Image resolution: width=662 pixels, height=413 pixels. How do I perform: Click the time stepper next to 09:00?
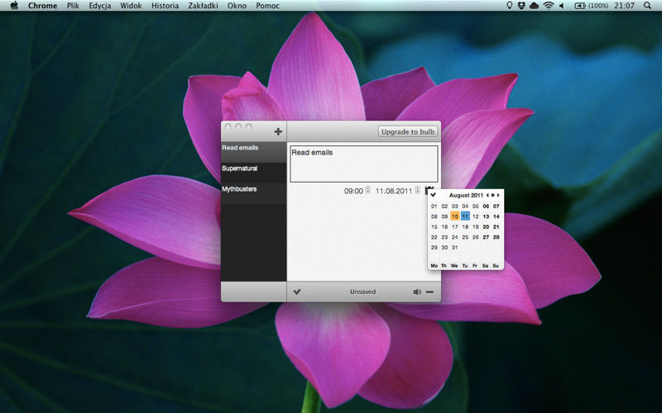click(368, 191)
